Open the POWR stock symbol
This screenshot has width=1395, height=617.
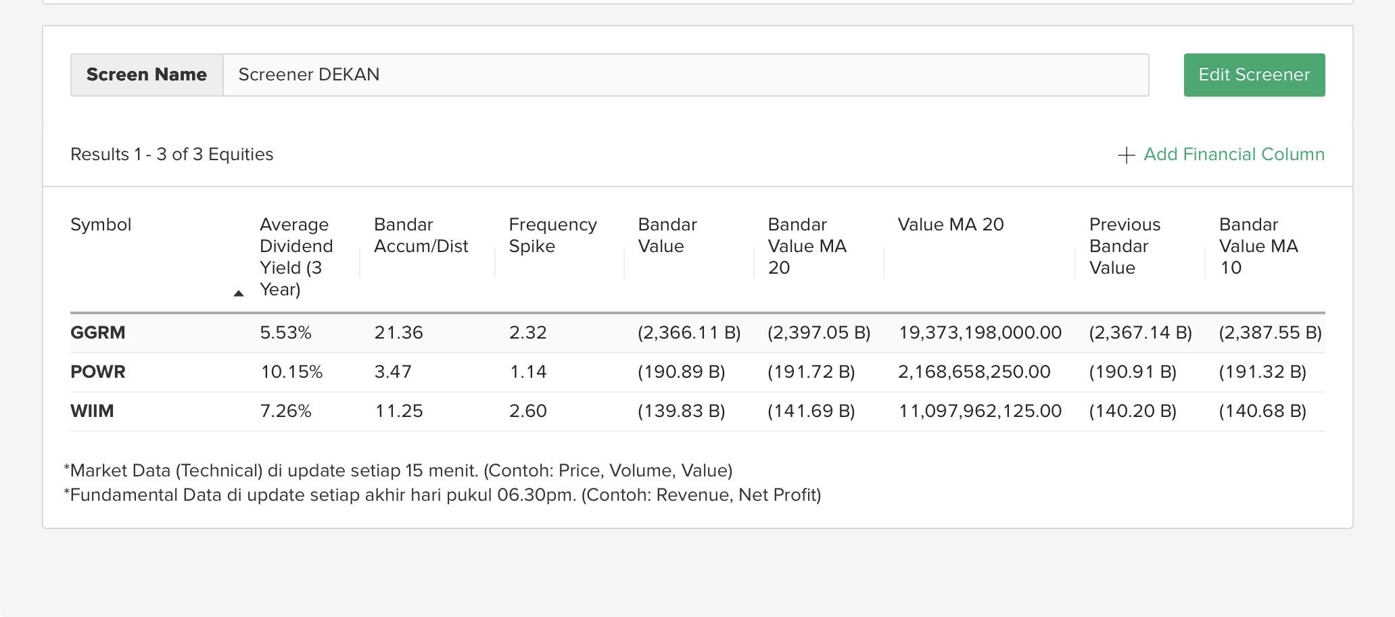(98, 372)
